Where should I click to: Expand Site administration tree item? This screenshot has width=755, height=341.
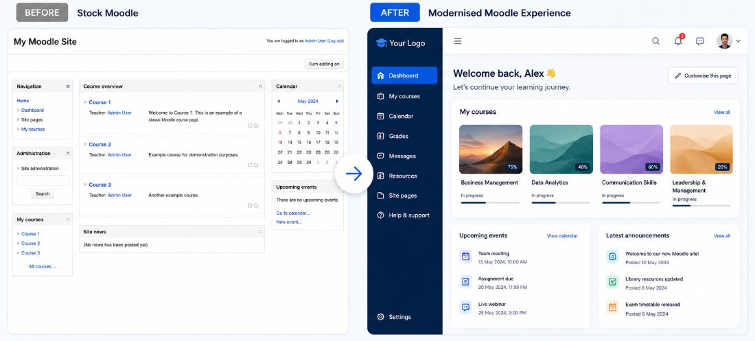19,169
